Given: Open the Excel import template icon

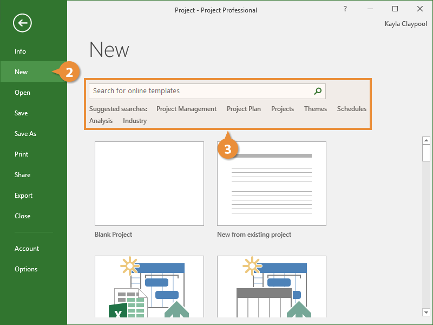Looking at the screenshot, I should point(149,287).
